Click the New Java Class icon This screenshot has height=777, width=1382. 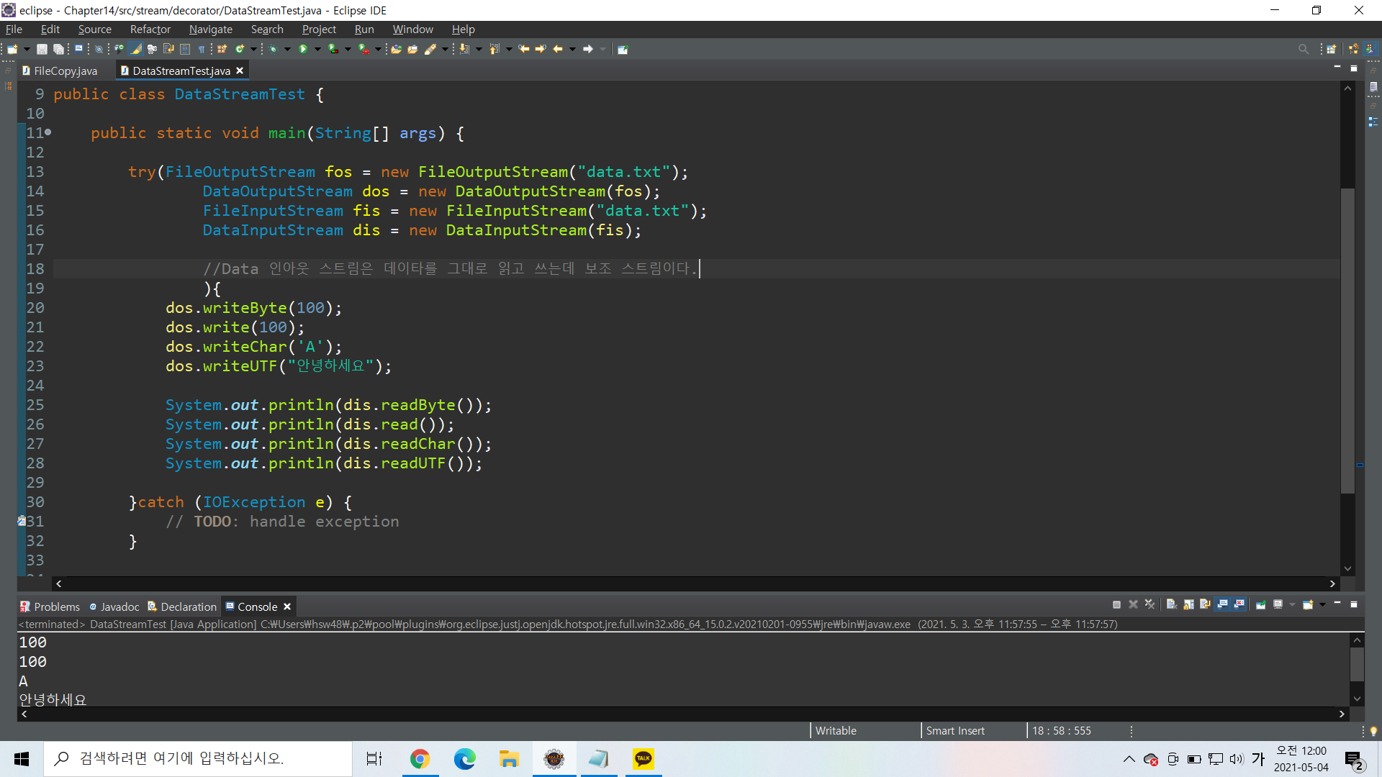pyautogui.click(x=240, y=49)
